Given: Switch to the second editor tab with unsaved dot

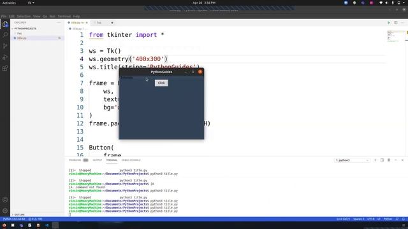Looking at the screenshot, I should pos(103,23).
